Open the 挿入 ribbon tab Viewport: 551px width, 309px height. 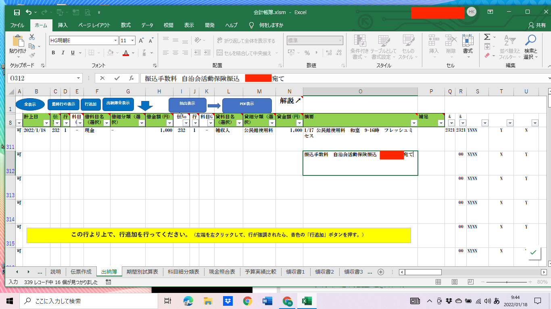click(63, 25)
